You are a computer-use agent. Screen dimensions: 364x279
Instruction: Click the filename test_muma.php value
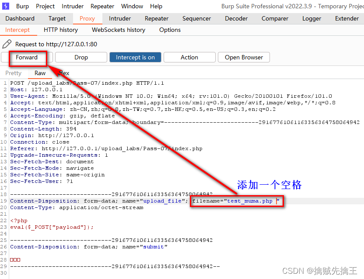coord(249,201)
